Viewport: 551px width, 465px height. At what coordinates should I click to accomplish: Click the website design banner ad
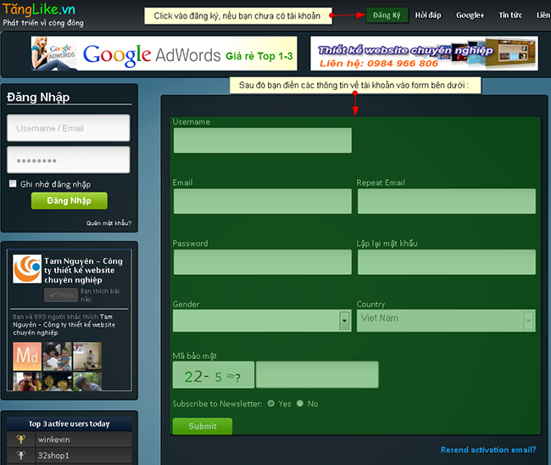(x=424, y=53)
